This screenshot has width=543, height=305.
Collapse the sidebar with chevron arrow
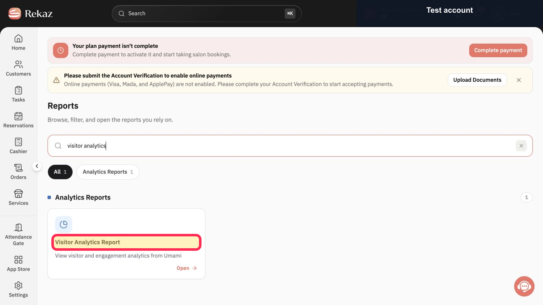coord(37,166)
